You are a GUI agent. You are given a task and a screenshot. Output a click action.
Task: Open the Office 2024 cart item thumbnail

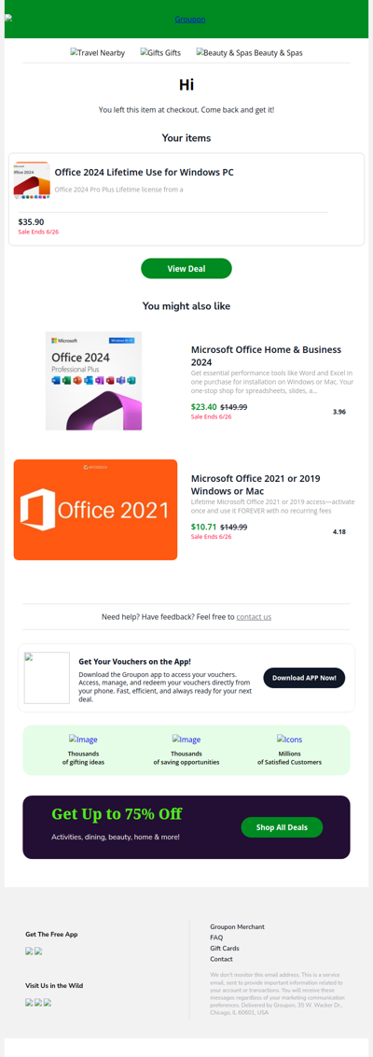32,180
